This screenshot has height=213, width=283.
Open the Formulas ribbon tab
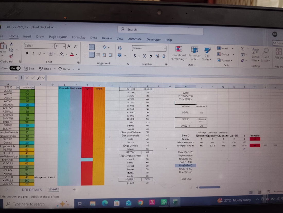(78, 37)
